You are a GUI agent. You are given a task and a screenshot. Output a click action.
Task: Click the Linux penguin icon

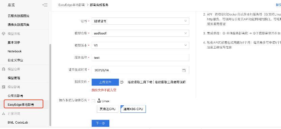coord(99,101)
